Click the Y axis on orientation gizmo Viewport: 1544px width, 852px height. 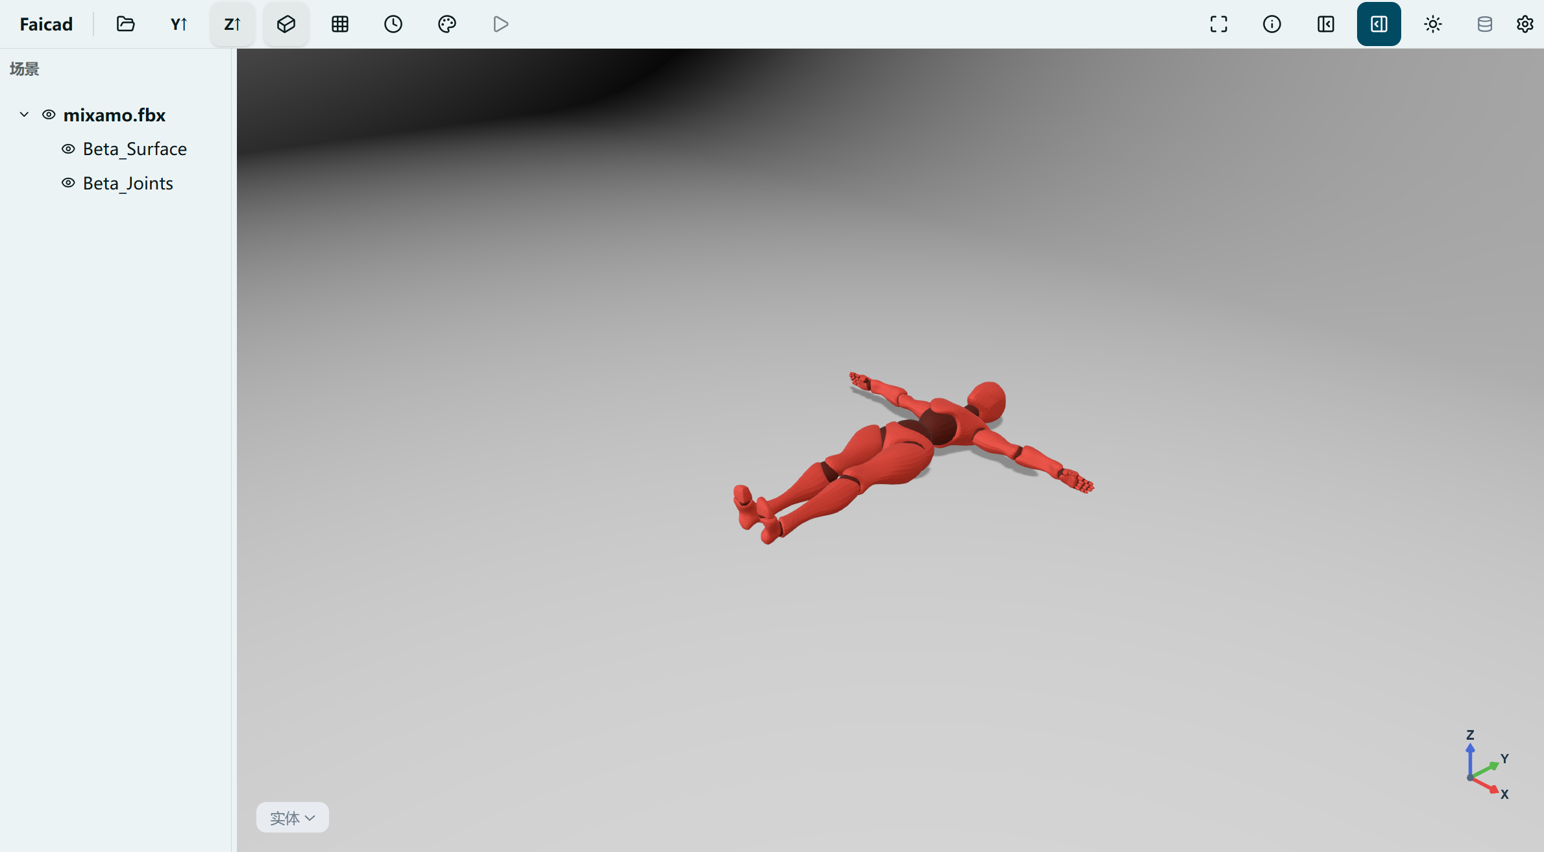[1504, 759]
